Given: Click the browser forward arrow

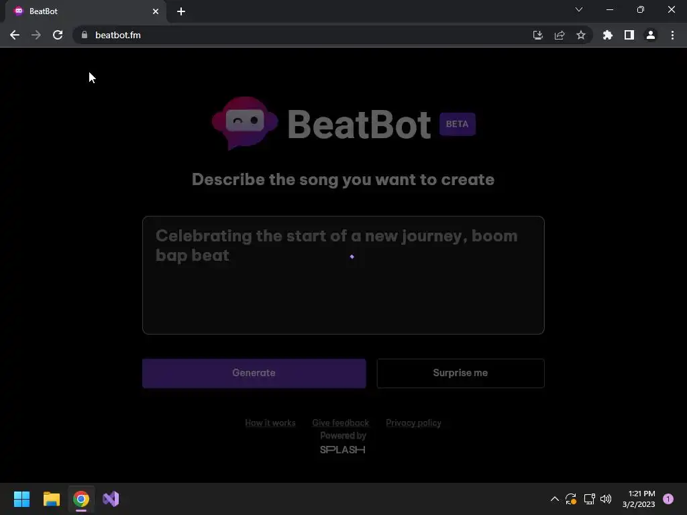Looking at the screenshot, I should tap(36, 35).
